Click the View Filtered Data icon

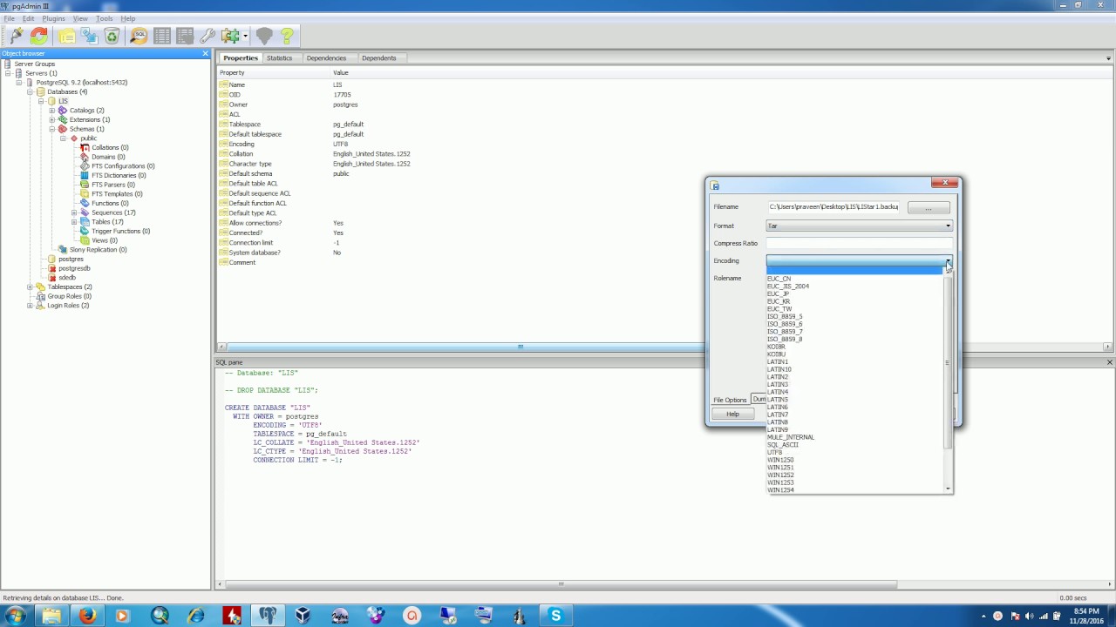[185, 36]
